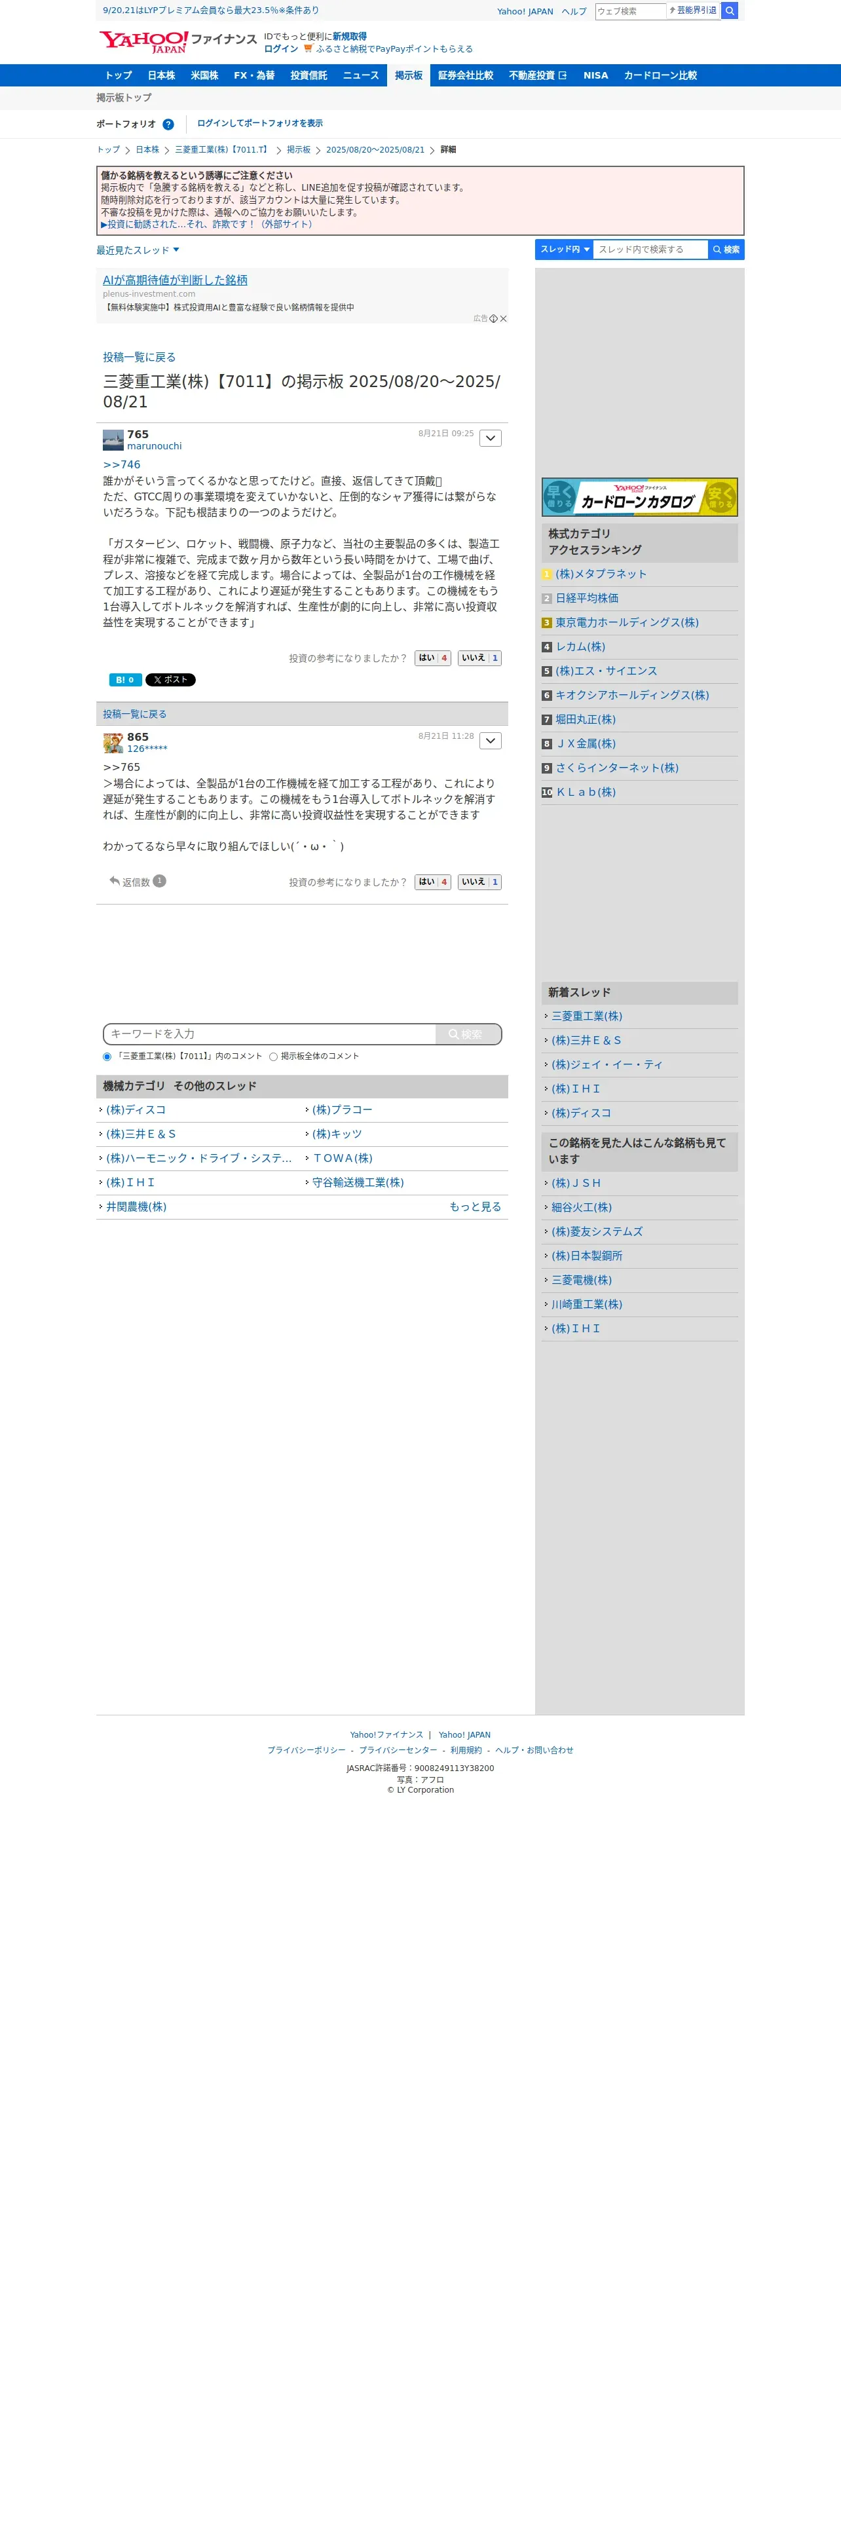Open the 井関農機(株) thread link
Image resolution: width=841 pixels, height=2523 pixels.
click(x=136, y=1208)
